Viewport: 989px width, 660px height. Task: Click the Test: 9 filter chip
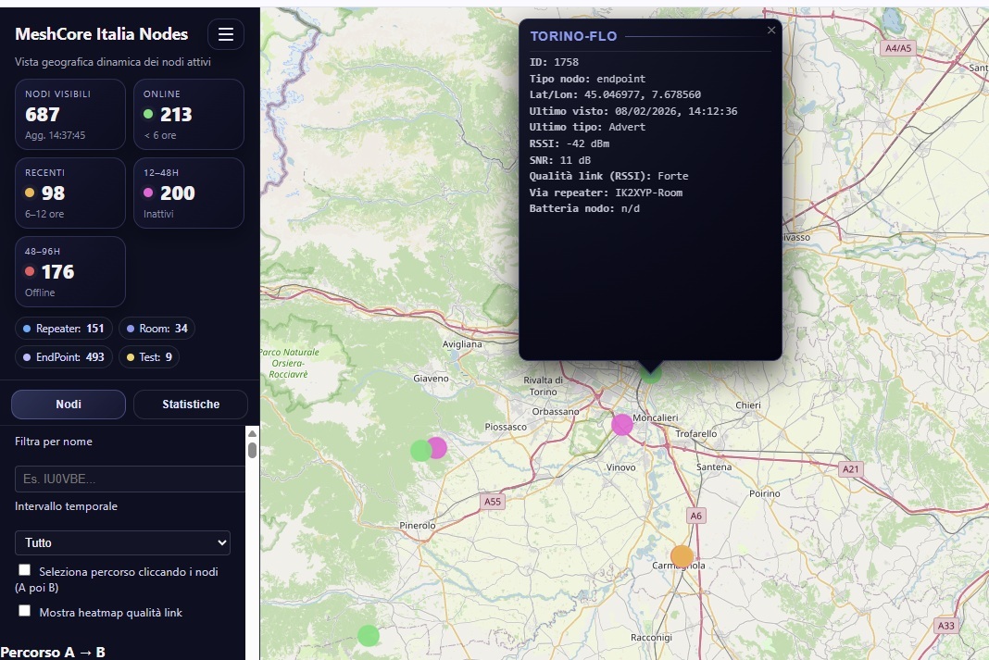[x=149, y=356]
